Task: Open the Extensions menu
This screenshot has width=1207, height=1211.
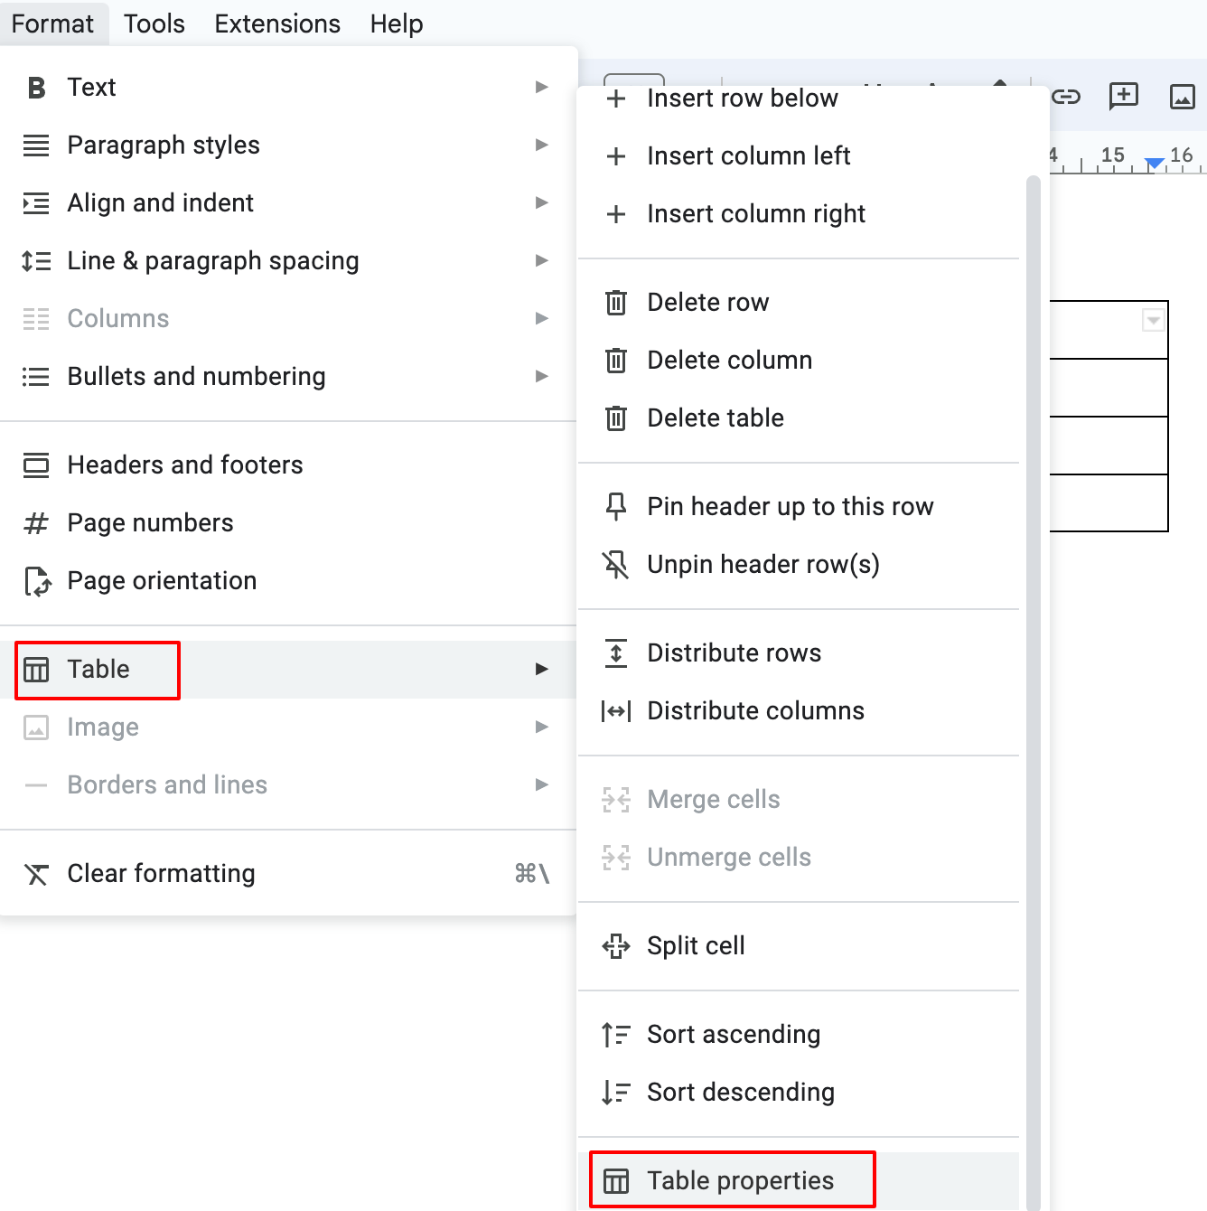Action: click(x=276, y=23)
